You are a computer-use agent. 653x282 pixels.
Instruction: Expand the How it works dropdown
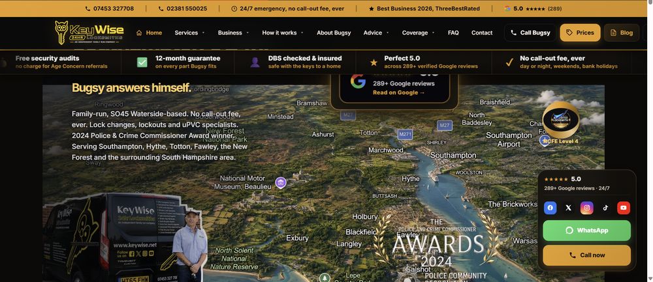pyautogui.click(x=282, y=33)
